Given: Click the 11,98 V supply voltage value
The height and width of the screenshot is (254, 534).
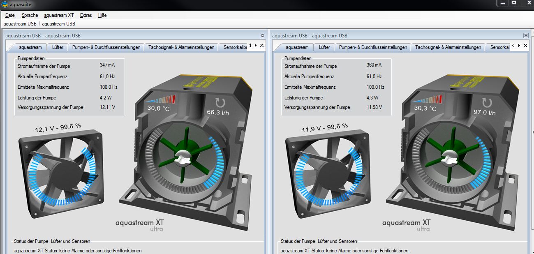Looking at the screenshot, I should click(x=374, y=107).
